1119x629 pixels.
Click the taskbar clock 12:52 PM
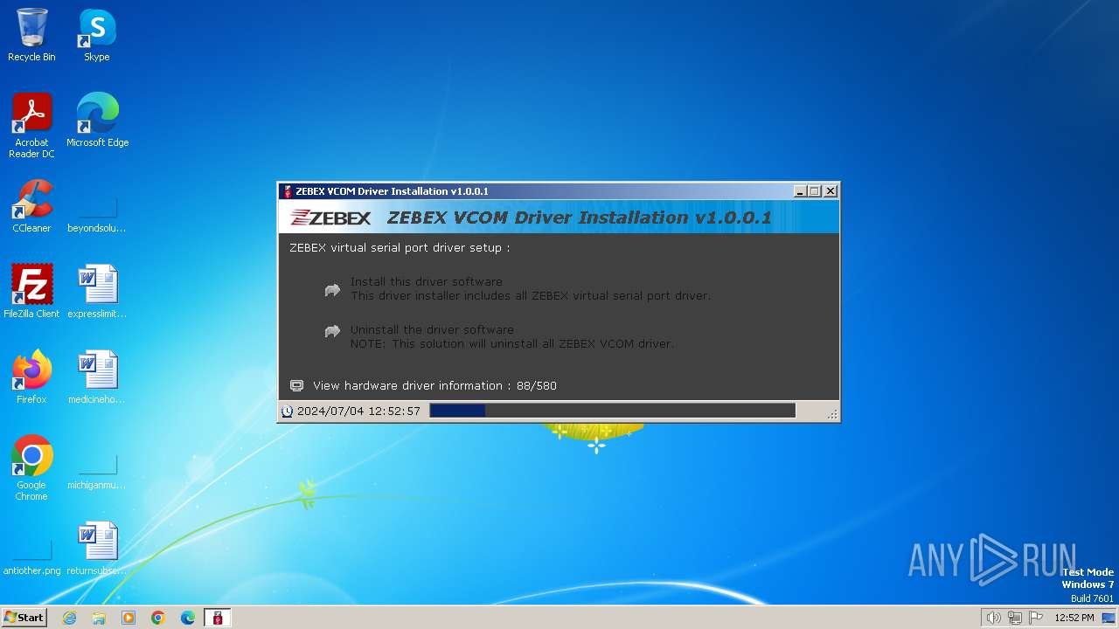click(x=1074, y=618)
